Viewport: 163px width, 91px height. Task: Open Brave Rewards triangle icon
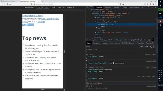click(x=123, y=4)
